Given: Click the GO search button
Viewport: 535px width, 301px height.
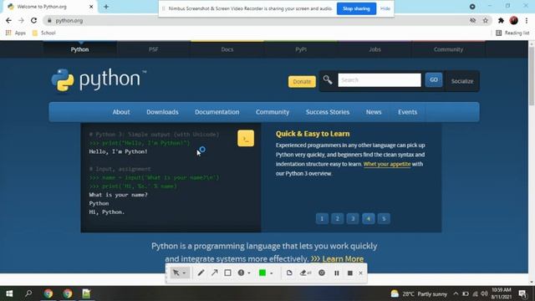Looking at the screenshot, I should pyautogui.click(x=434, y=80).
